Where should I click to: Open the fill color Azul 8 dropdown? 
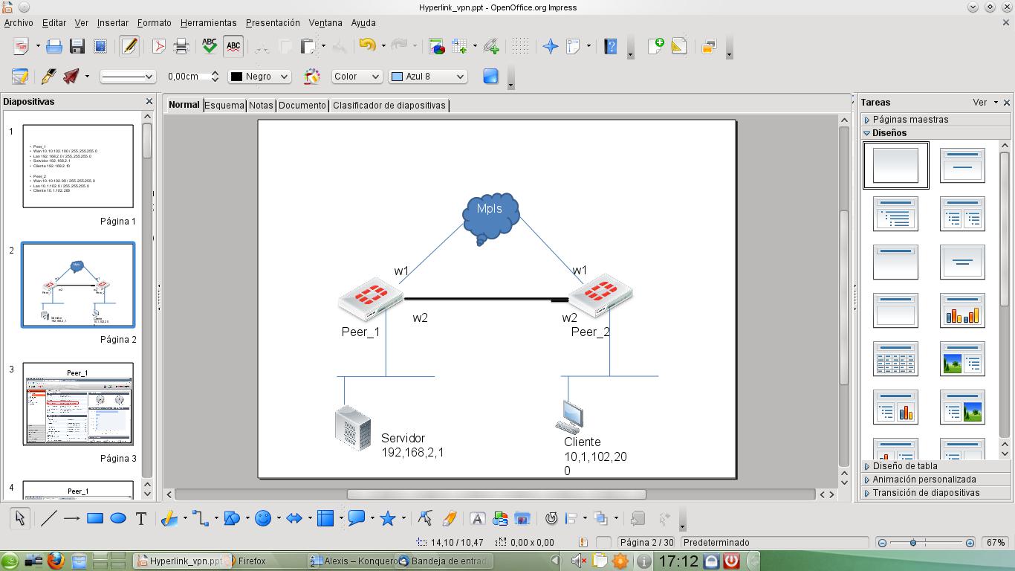(x=428, y=77)
